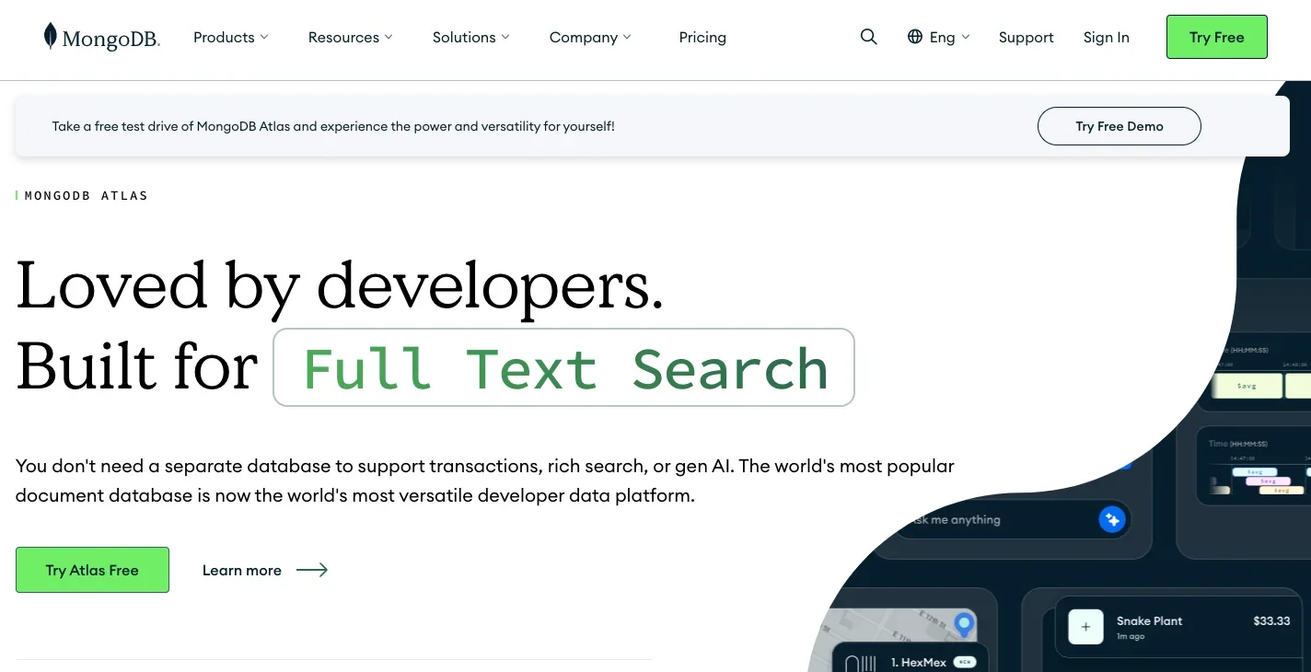Click the Try Free Demo button
This screenshot has width=1311, height=672.
tap(1119, 126)
